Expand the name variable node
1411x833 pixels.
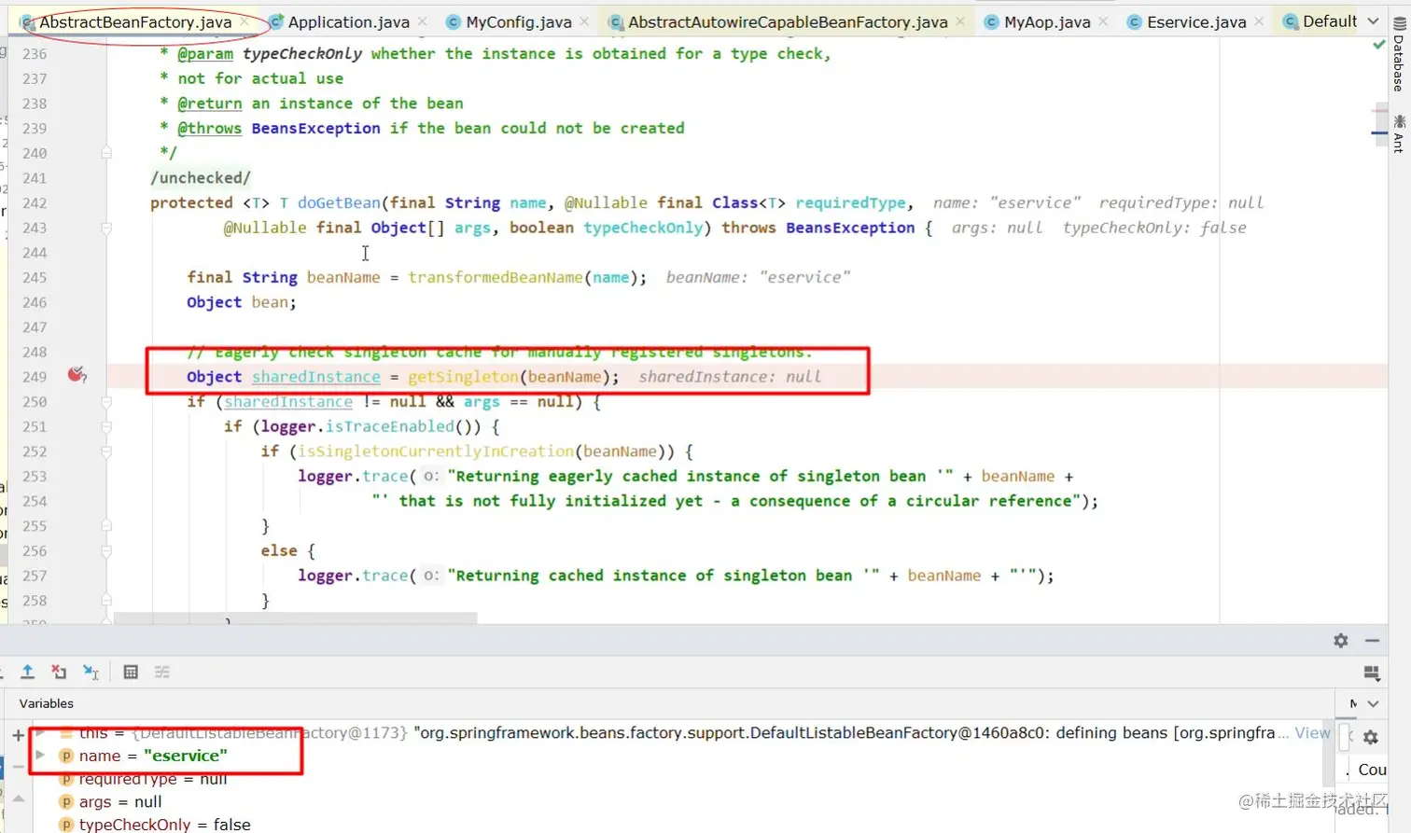point(40,756)
